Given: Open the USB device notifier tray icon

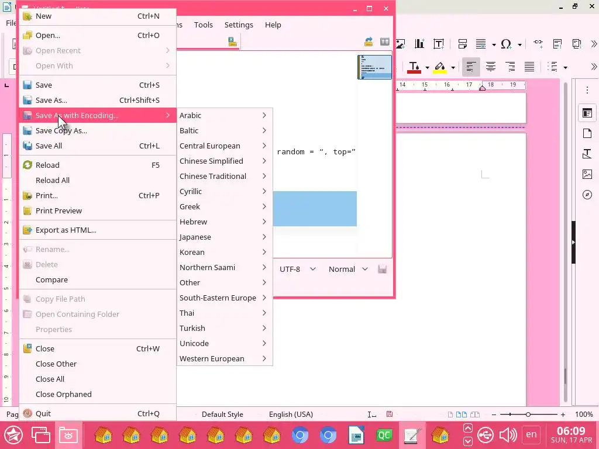Looking at the screenshot, I should (486, 435).
